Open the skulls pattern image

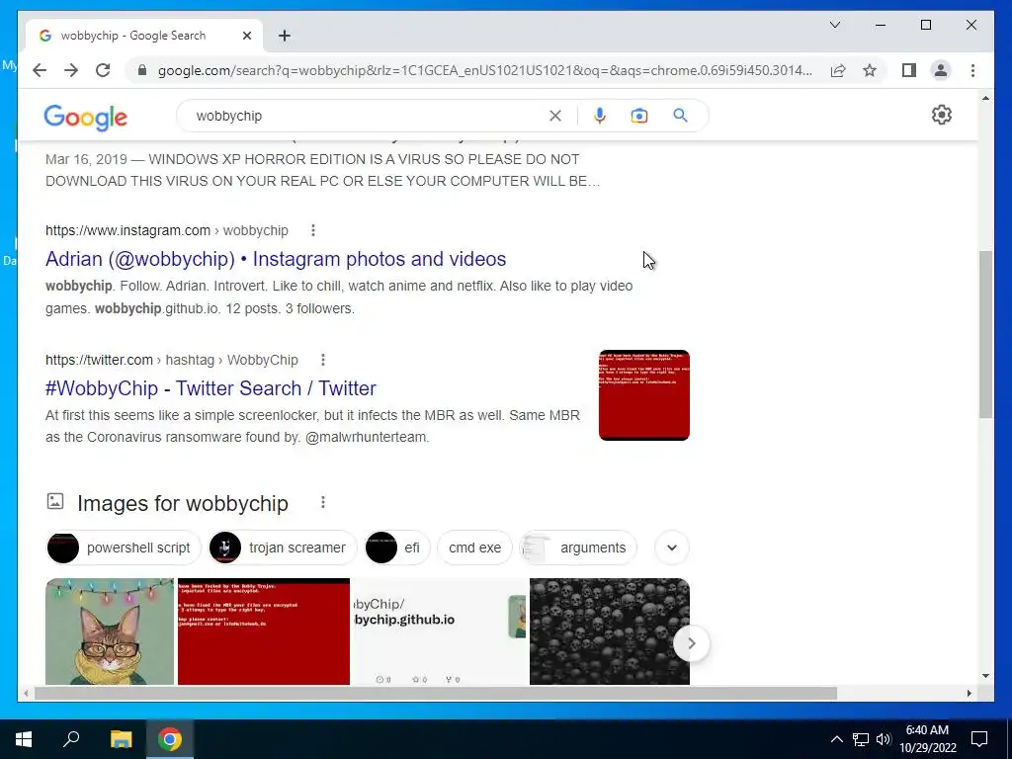pos(609,632)
